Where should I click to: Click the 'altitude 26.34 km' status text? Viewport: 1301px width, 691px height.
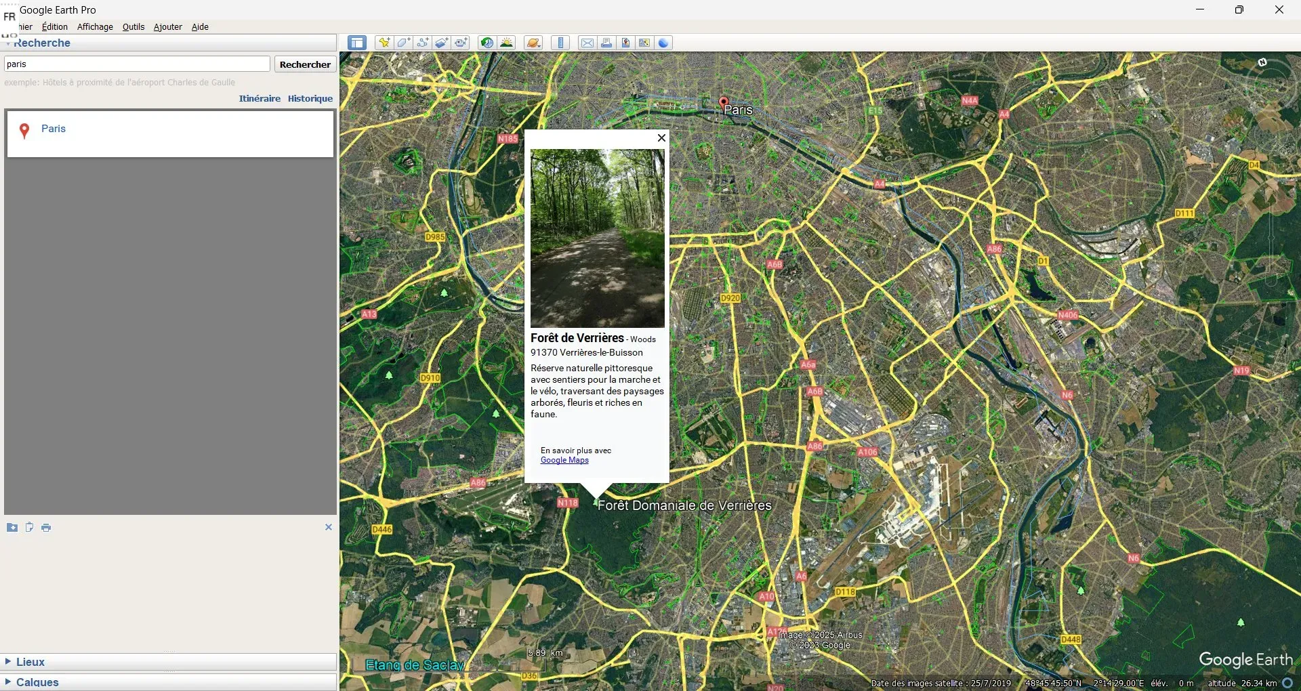[x=1242, y=684]
